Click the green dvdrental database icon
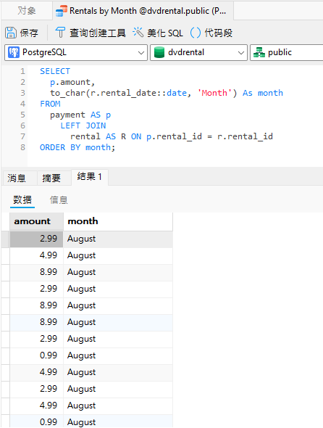Viewport: 323px width, 428px height. pyautogui.click(x=159, y=52)
